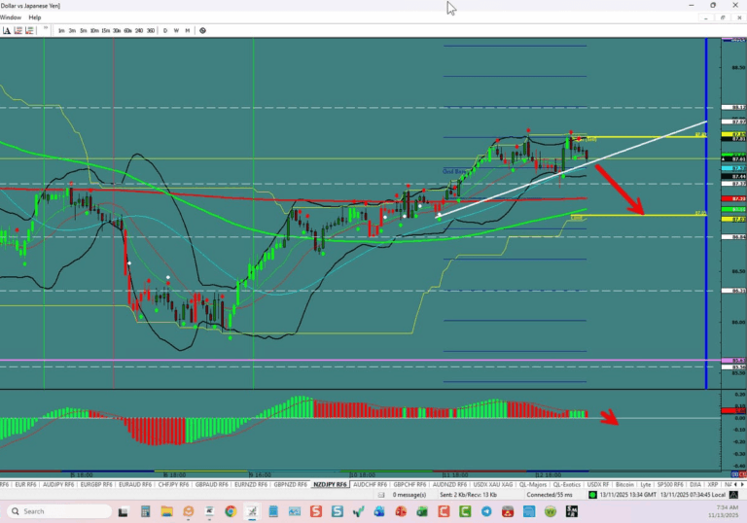Switch to the GBPNZD RF6 tab
This screenshot has width=747, height=523.
290,484
